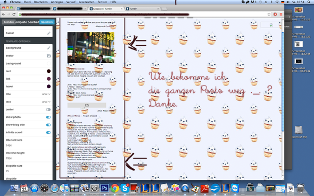Reload the page in Chrome
314x196 pixels.
pyautogui.click(x=14, y=14)
